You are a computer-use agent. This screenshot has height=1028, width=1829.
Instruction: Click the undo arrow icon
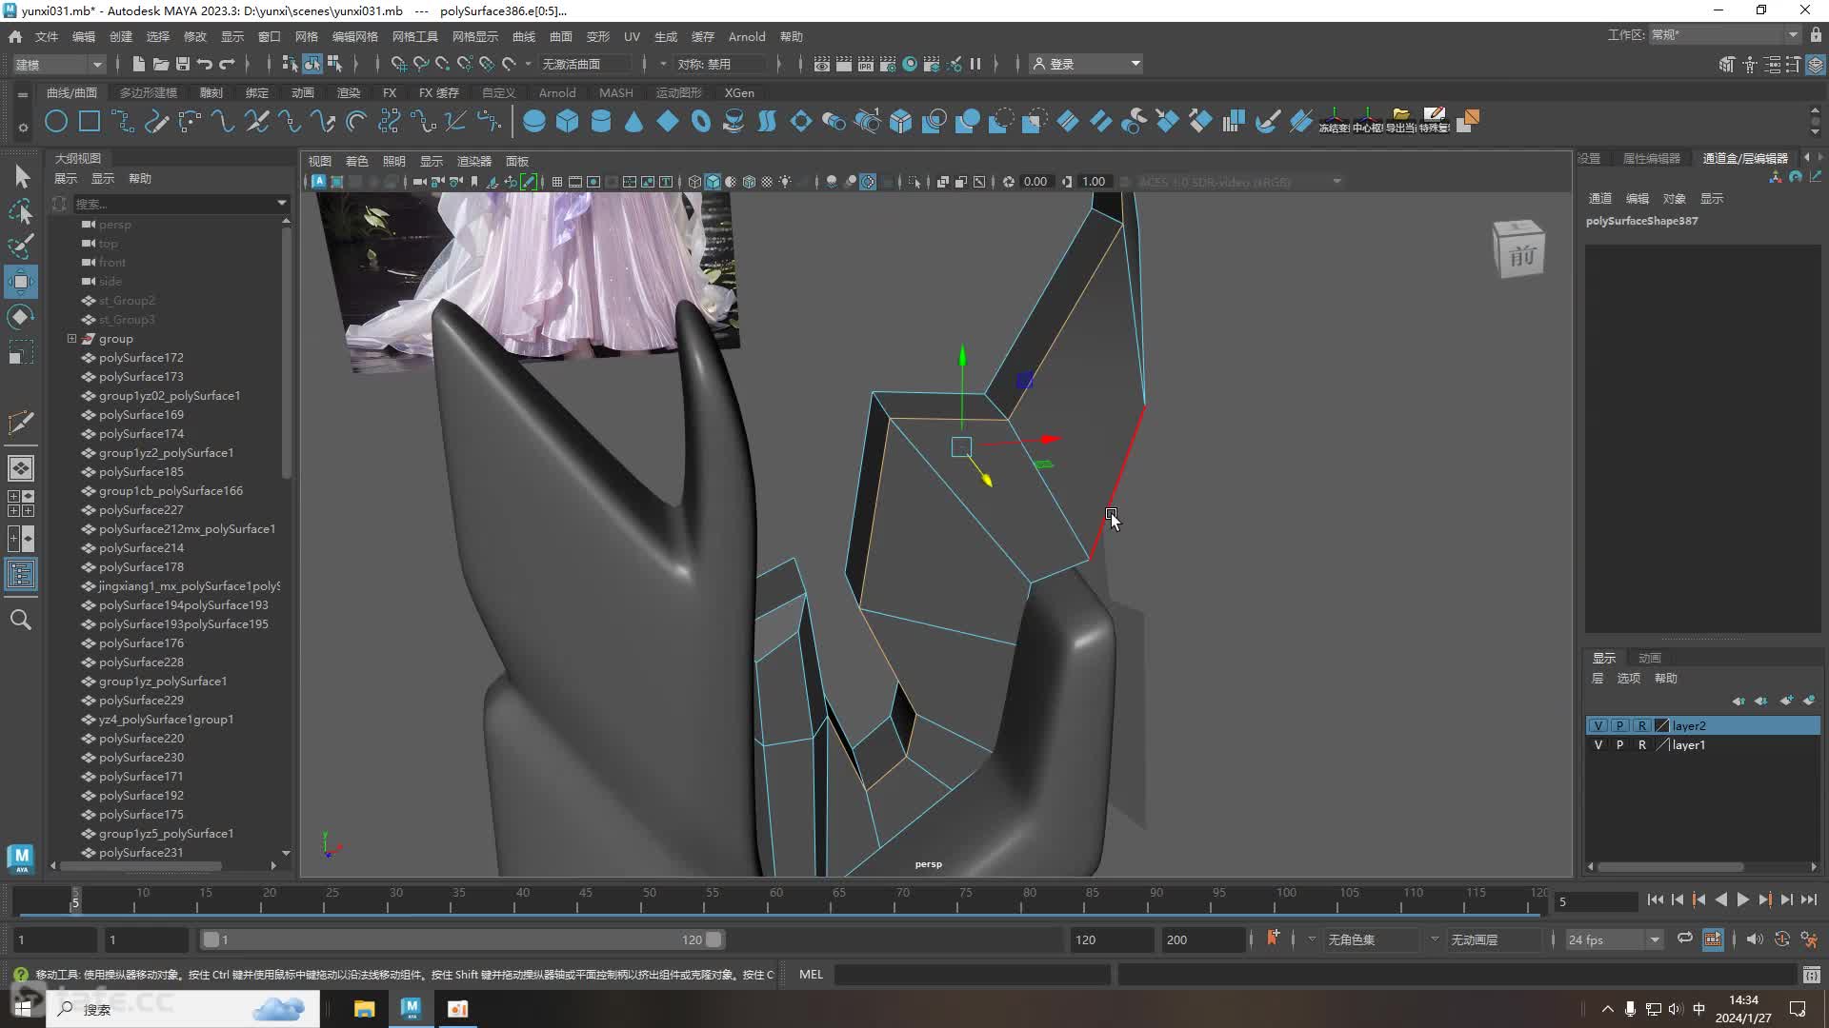click(204, 64)
